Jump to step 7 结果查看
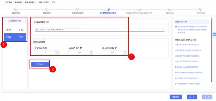This screenshot has height=101, width=216. pos(201,9)
